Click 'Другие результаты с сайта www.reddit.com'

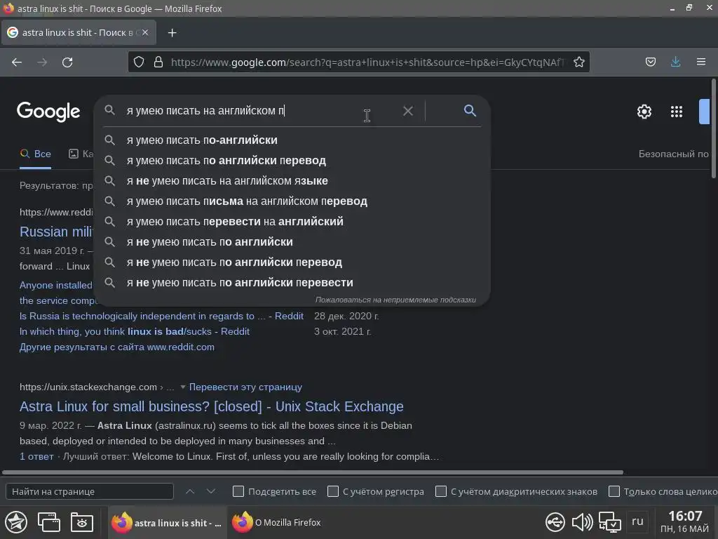point(117,347)
